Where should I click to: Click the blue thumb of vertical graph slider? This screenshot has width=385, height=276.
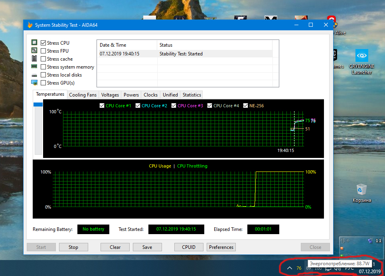point(38,104)
